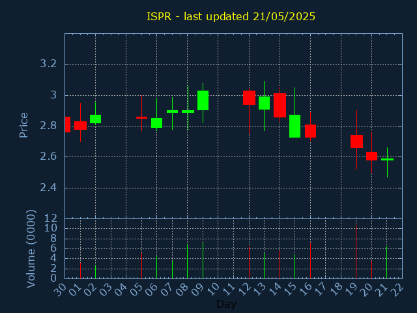Image resolution: width=417 pixels, height=313 pixels.
Task: Click the green volume bar for day 15
Action: coord(295,267)
